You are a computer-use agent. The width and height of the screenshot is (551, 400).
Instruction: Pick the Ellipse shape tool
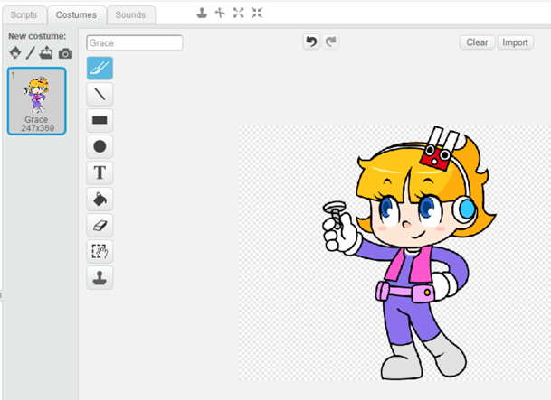pos(100,146)
